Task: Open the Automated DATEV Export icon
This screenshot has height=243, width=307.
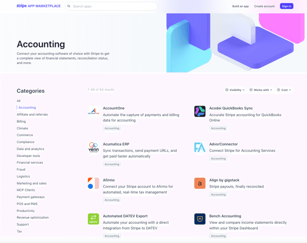Action: click(93, 219)
